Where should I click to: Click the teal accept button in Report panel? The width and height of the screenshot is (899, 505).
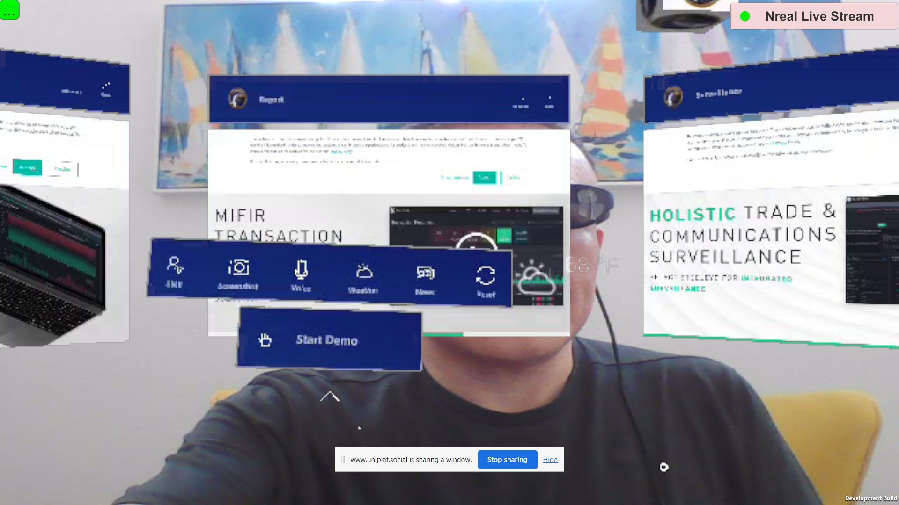(484, 178)
